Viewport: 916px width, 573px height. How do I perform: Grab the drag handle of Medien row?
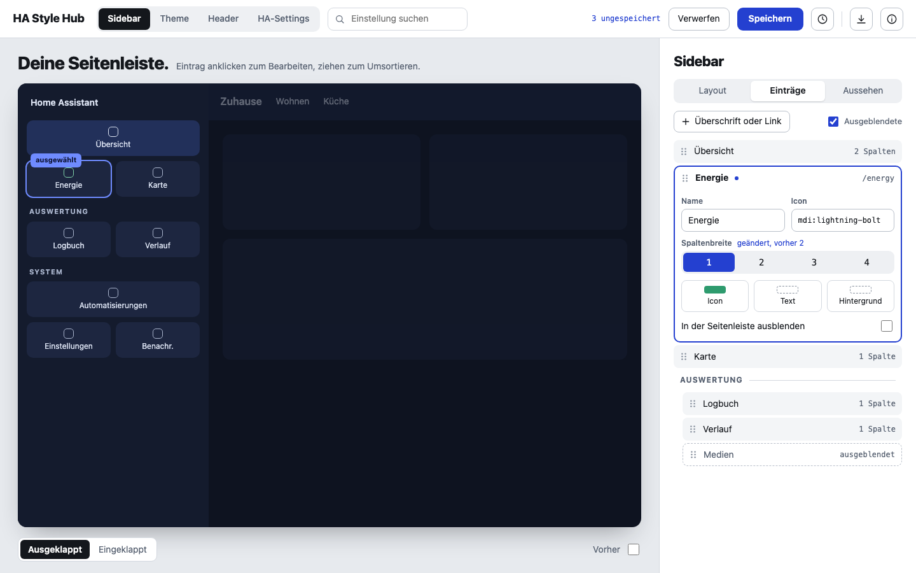click(x=693, y=455)
